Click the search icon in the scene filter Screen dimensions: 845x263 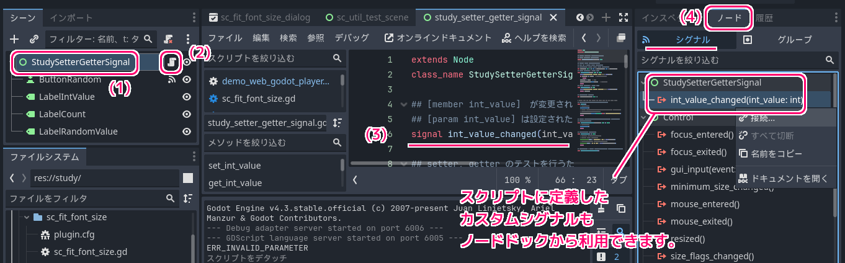[x=148, y=38]
